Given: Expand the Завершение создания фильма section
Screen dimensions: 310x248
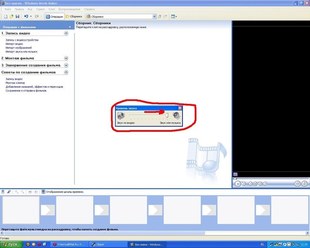Looking at the screenshot, I should pyautogui.click(x=66, y=65).
